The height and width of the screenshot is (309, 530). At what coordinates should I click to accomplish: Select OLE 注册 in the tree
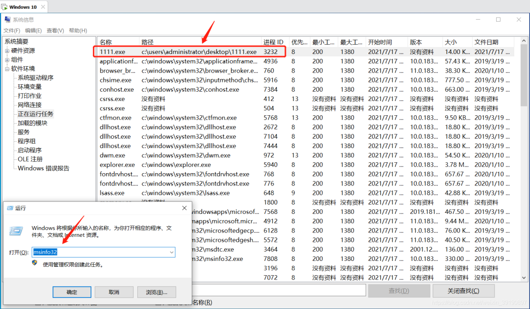coord(30,159)
